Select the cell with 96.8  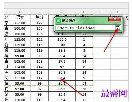62,72
